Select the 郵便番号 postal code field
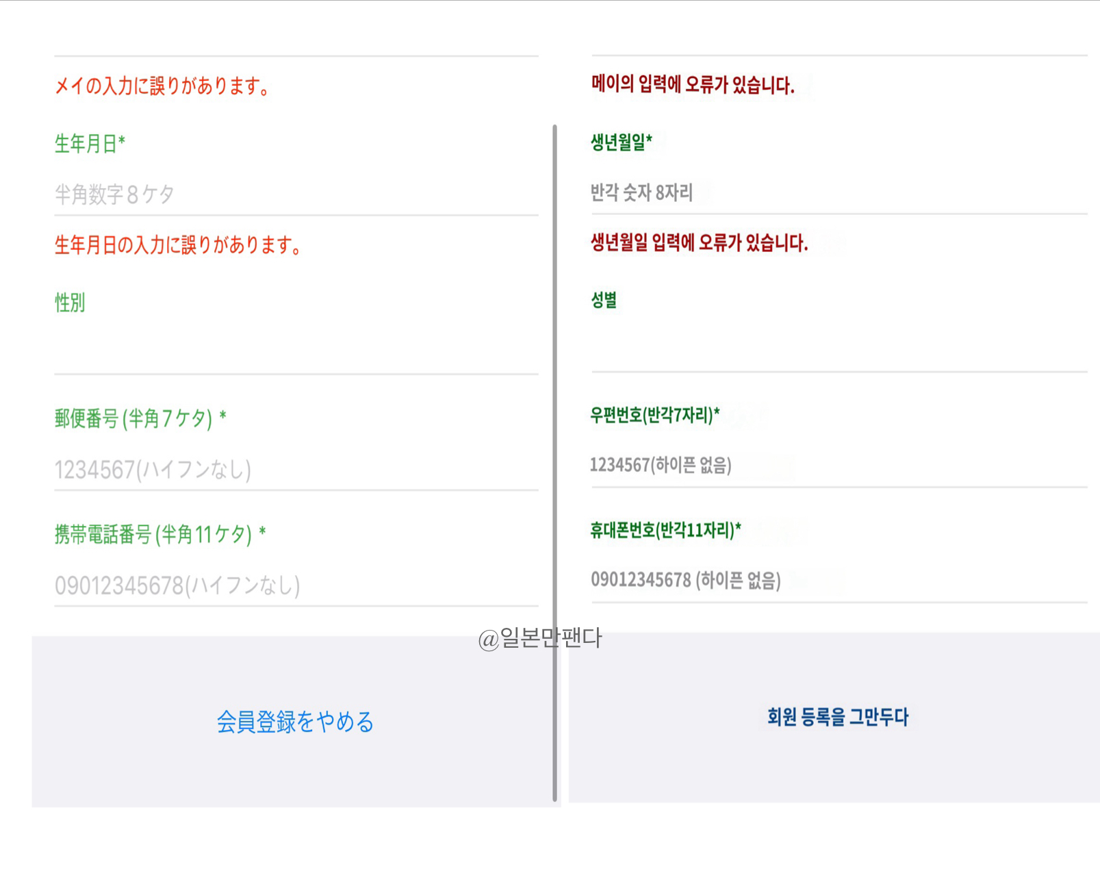Viewport: 1100px width, 886px height. pos(294,470)
